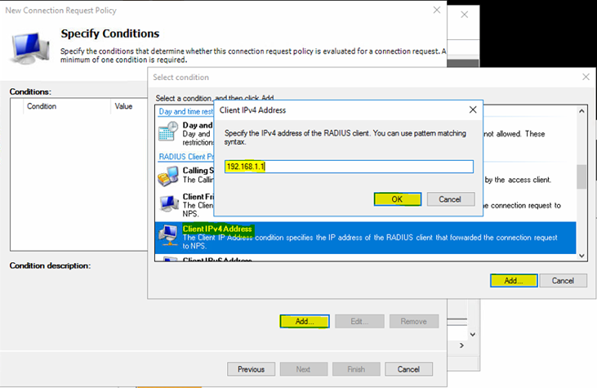Close the Client IPv4 Address dialog
This screenshot has width=597, height=388.
point(473,109)
